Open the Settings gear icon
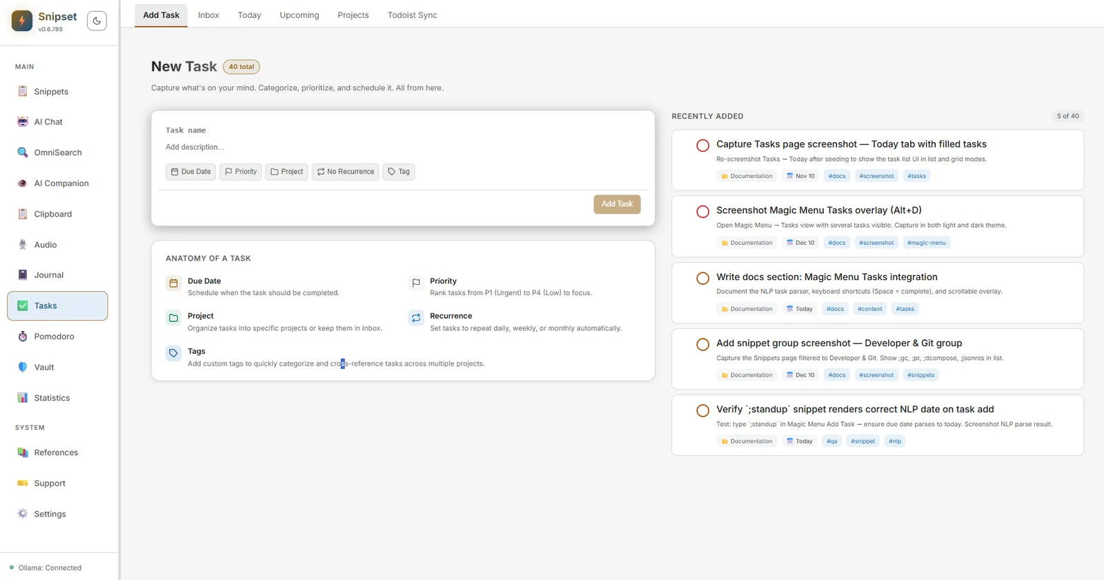Viewport: 1104px width, 580px height. [23, 514]
